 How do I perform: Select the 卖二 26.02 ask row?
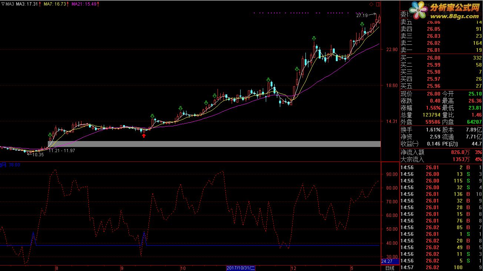[x=441, y=43]
